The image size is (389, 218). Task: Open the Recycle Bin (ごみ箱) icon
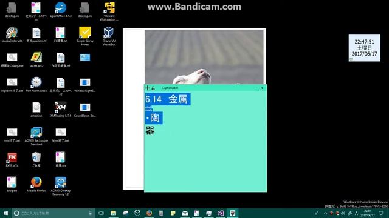click(x=36, y=159)
